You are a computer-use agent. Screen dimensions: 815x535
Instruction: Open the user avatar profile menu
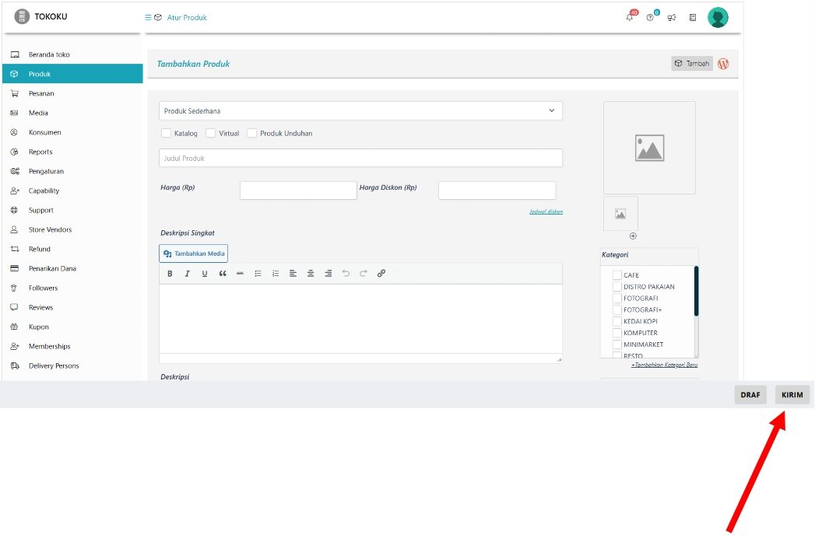(x=718, y=17)
